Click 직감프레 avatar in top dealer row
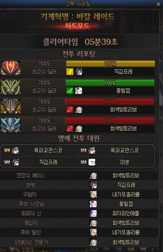Viewport: 163px width, 252px height. (x=79, y=71)
